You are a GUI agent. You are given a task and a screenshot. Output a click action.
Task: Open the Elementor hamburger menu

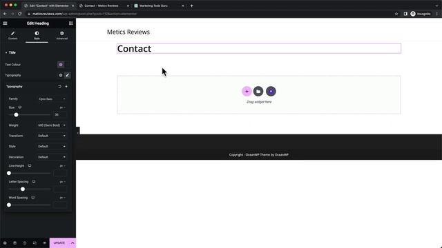(5, 23)
